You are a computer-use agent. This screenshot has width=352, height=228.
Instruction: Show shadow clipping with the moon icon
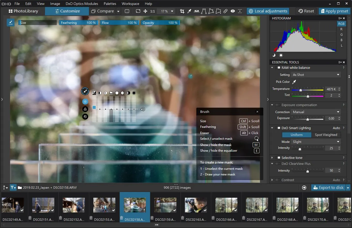point(274,55)
